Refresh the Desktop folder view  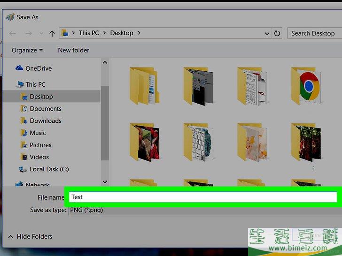277,34
